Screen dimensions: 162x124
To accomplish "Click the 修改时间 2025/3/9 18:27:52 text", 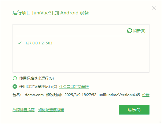I will 71,95.
